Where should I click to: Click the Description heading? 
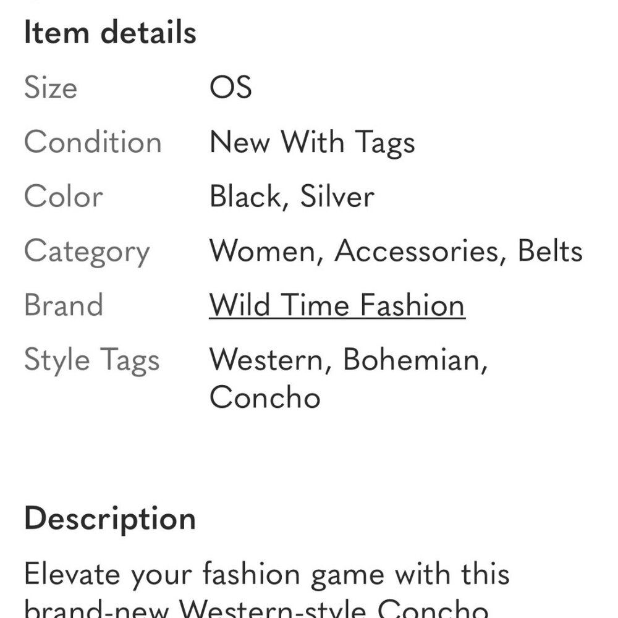[110, 519]
